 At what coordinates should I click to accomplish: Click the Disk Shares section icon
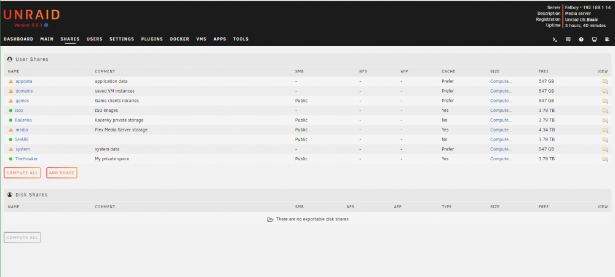(x=10, y=195)
